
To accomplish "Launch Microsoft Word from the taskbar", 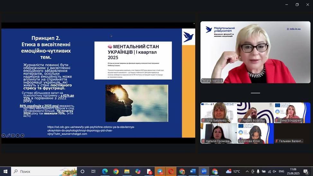I will [x=193, y=172].
